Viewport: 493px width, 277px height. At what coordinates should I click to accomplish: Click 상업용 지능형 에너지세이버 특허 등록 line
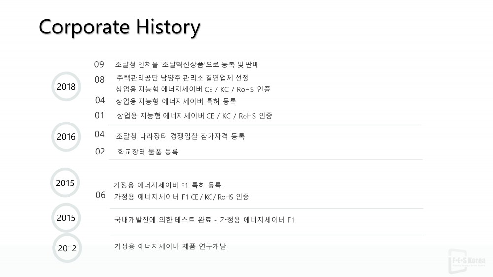pos(176,101)
